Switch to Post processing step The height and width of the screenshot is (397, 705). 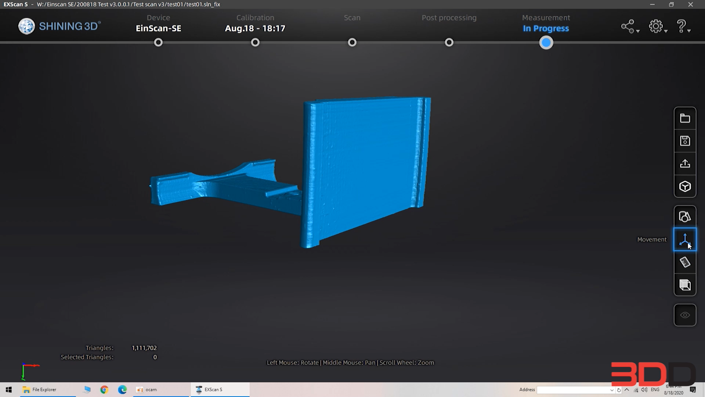(x=449, y=43)
